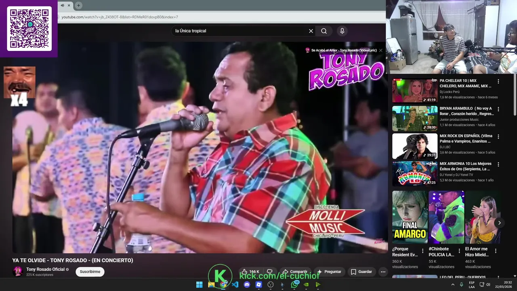Open the clock showing 20:32
This screenshot has width=517, height=291.
(x=504, y=285)
